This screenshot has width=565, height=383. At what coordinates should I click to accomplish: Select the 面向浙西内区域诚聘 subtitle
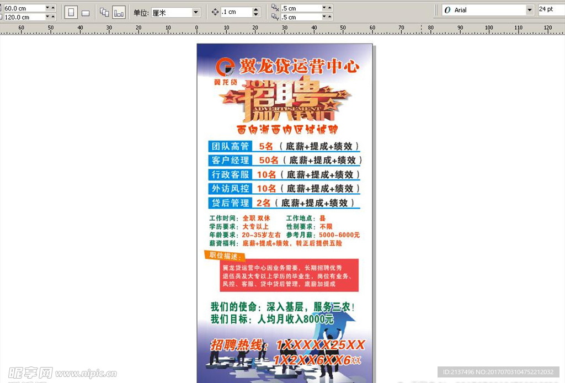click(x=287, y=129)
